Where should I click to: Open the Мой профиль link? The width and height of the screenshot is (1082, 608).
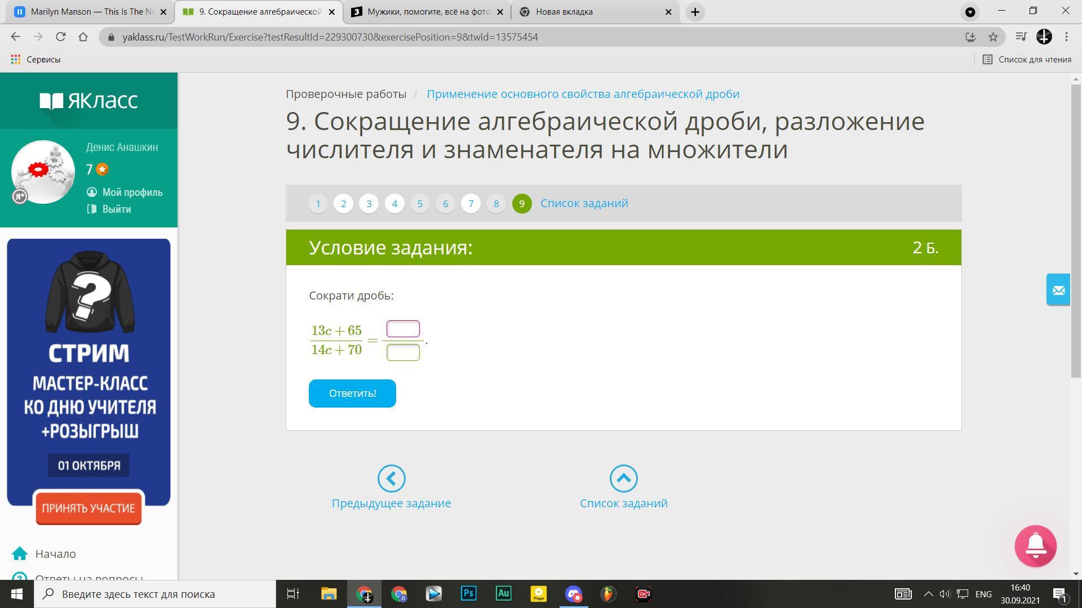tap(132, 193)
